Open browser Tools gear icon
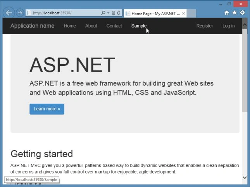 tap(242, 13)
